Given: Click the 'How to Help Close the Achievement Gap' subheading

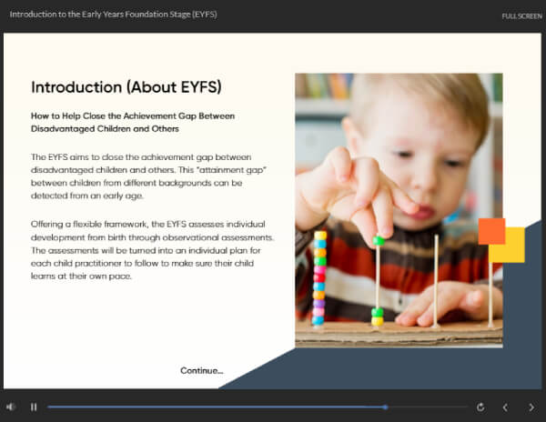Looking at the screenshot, I should [x=133, y=122].
